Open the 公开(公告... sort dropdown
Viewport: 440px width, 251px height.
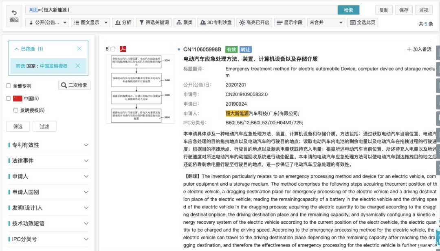tap(47, 22)
